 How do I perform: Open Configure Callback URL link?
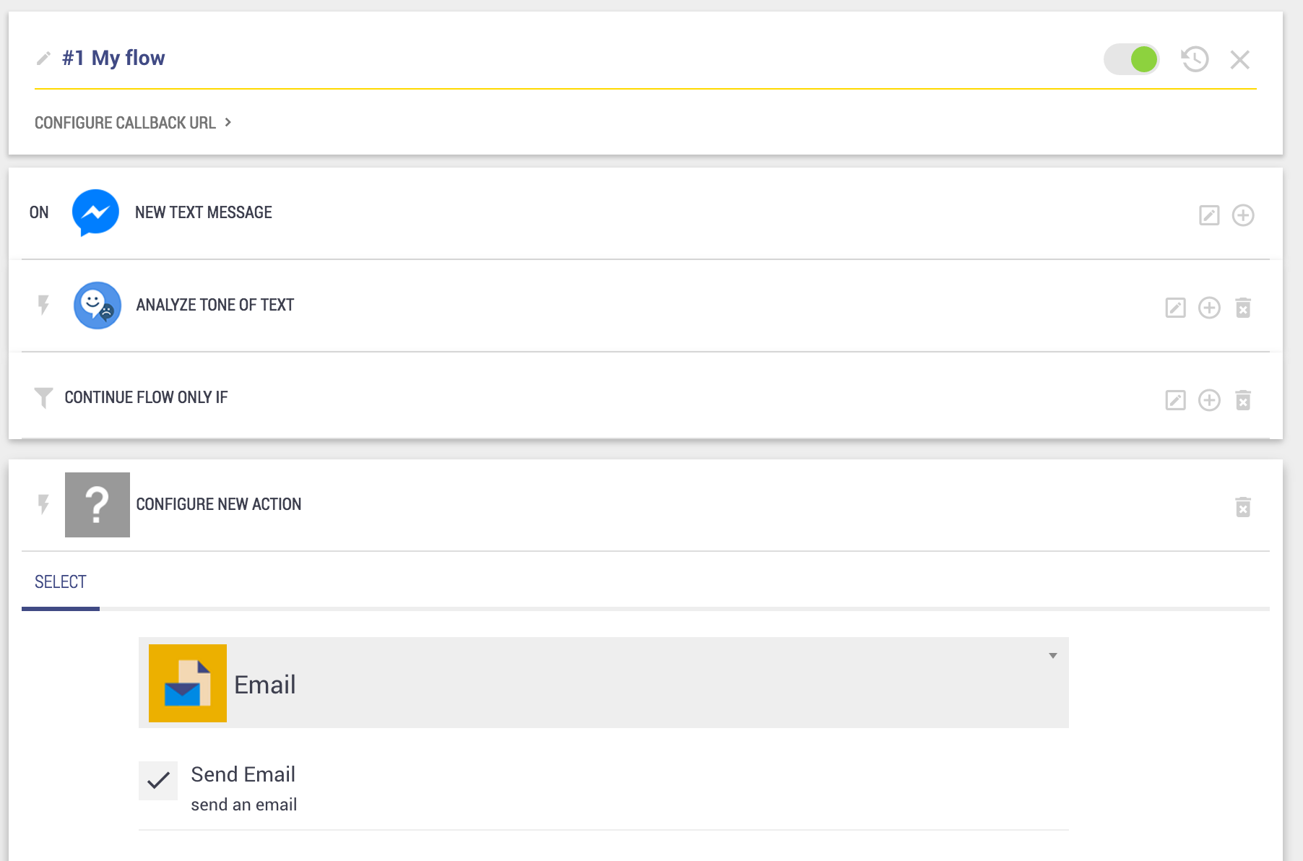point(125,123)
